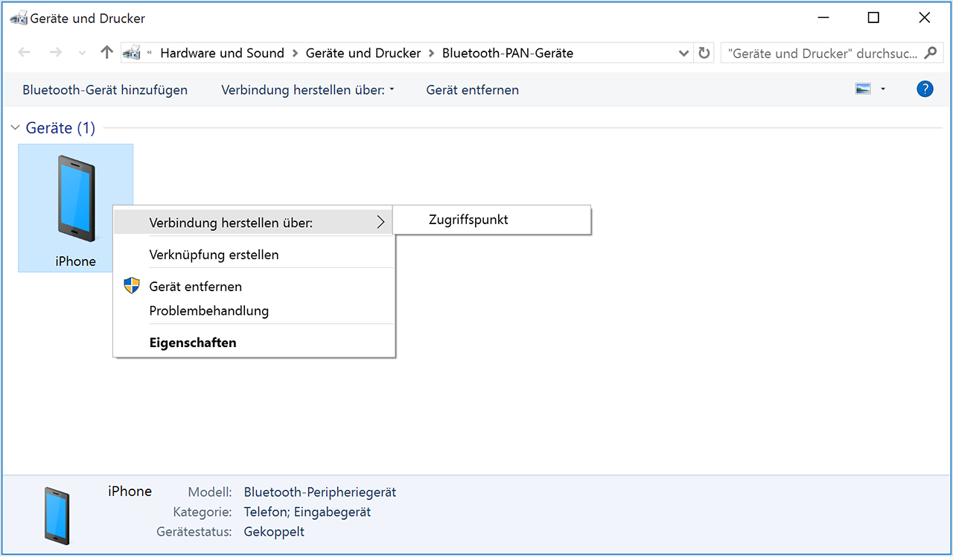Screen dimensions: 953x557
Task: Click the back navigation arrow
Action: pyautogui.click(x=24, y=53)
